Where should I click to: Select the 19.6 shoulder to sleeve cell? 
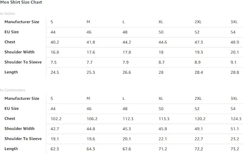91,139
